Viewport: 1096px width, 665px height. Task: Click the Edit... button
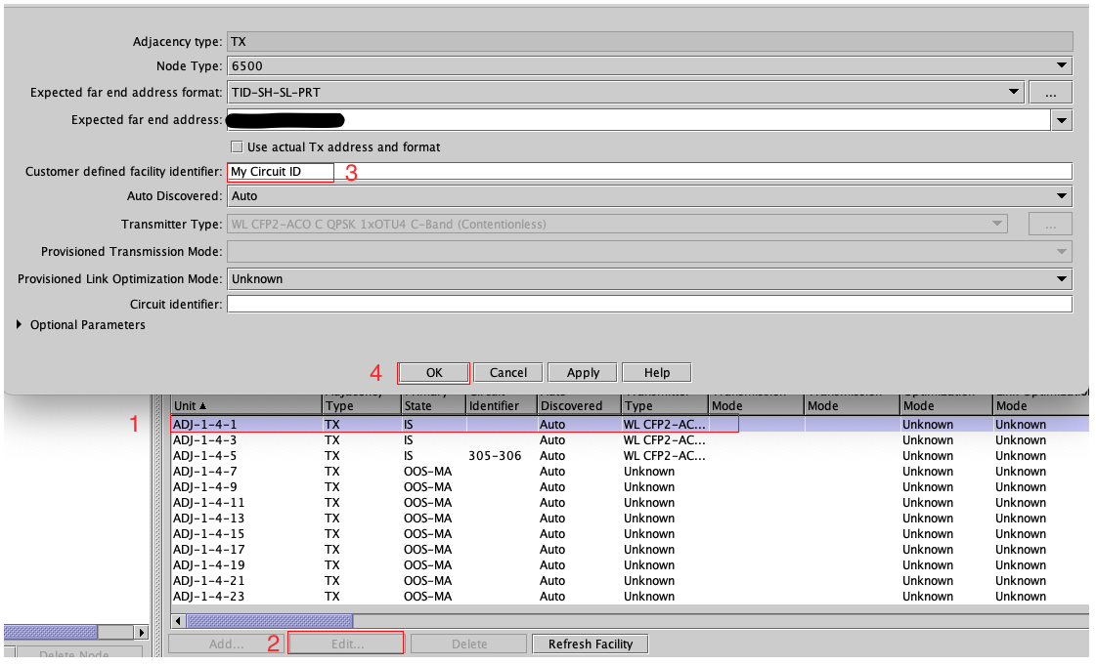pyautogui.click(x=347, y=644)
